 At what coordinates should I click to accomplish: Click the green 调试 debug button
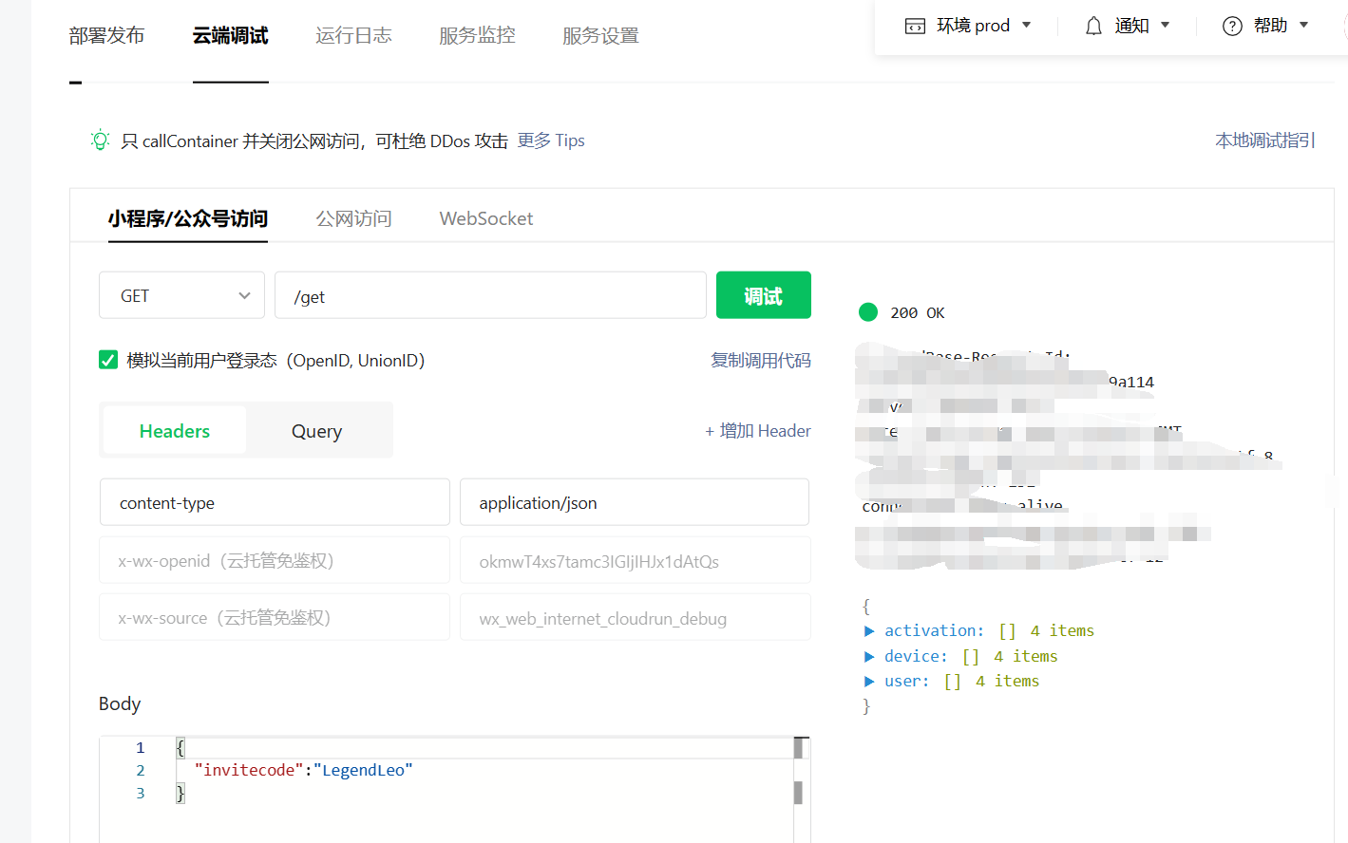pyautogui.click(x=764, y=295)
